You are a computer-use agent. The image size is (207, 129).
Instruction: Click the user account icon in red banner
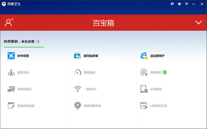tap(9, 22)
